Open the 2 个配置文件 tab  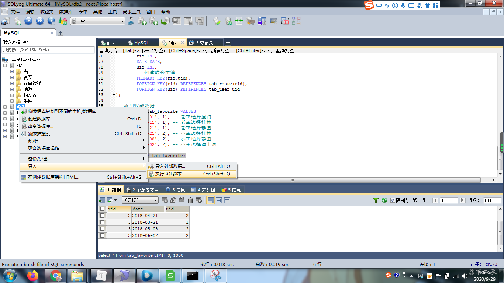click(142, 190)
